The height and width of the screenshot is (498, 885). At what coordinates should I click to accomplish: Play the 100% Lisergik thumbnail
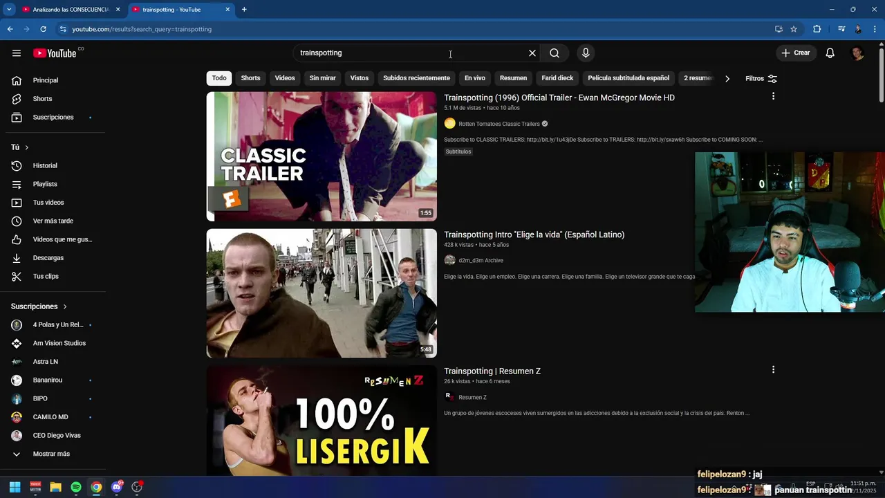coord(322,421)
